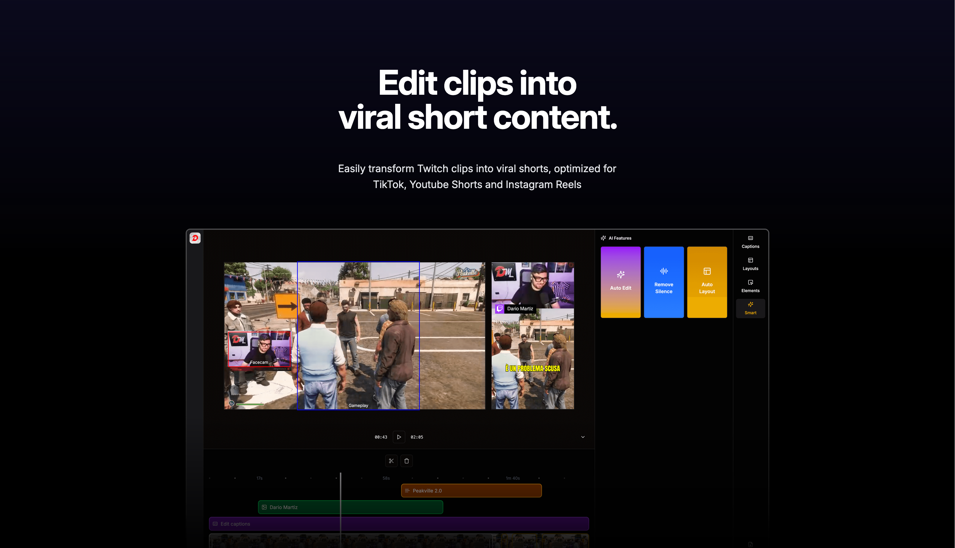The height and width of the screenshot is (548, 955).
Task: Click the Auto Edit card
Action: (620, 282)
